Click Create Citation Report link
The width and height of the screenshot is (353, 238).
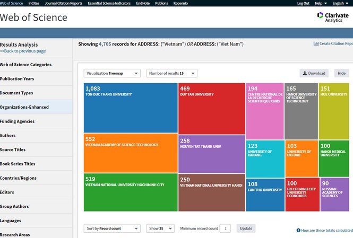336,43
